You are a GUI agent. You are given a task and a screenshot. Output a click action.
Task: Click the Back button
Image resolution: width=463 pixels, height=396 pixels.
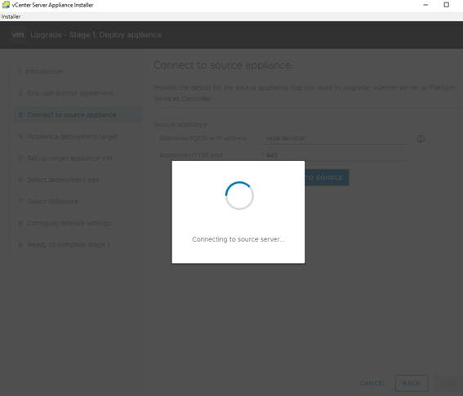tap(412, 383)
